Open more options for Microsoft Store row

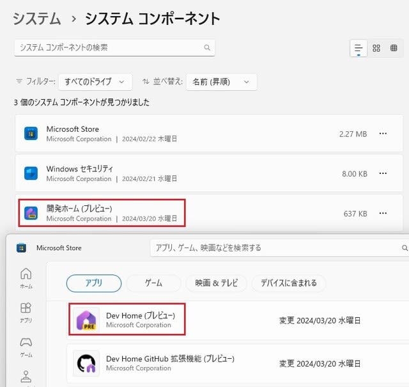coord(383,134)
